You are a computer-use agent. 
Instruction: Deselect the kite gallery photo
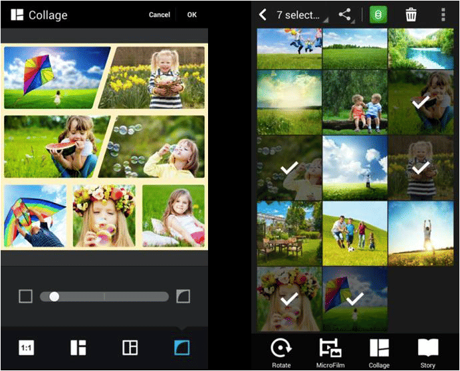[x=355, y=299]
